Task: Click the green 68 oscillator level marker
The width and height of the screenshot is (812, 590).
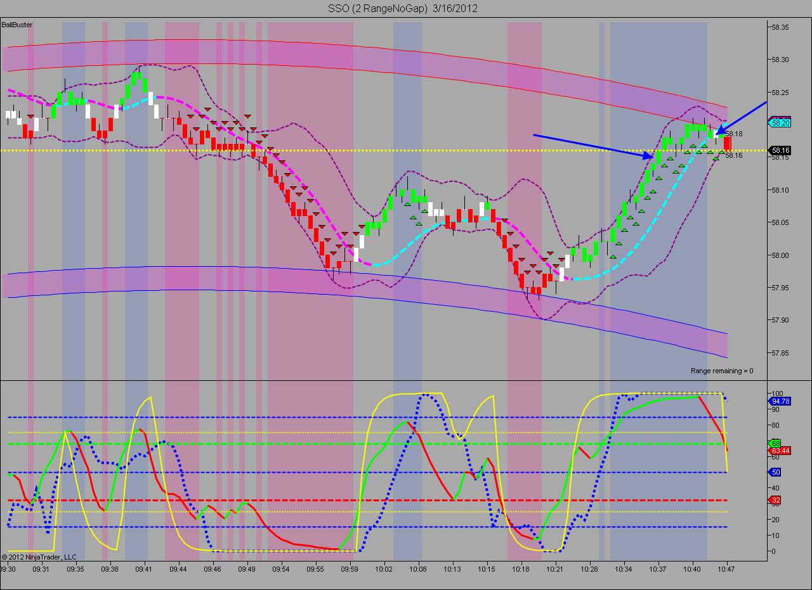Action: tap(775, 443)
